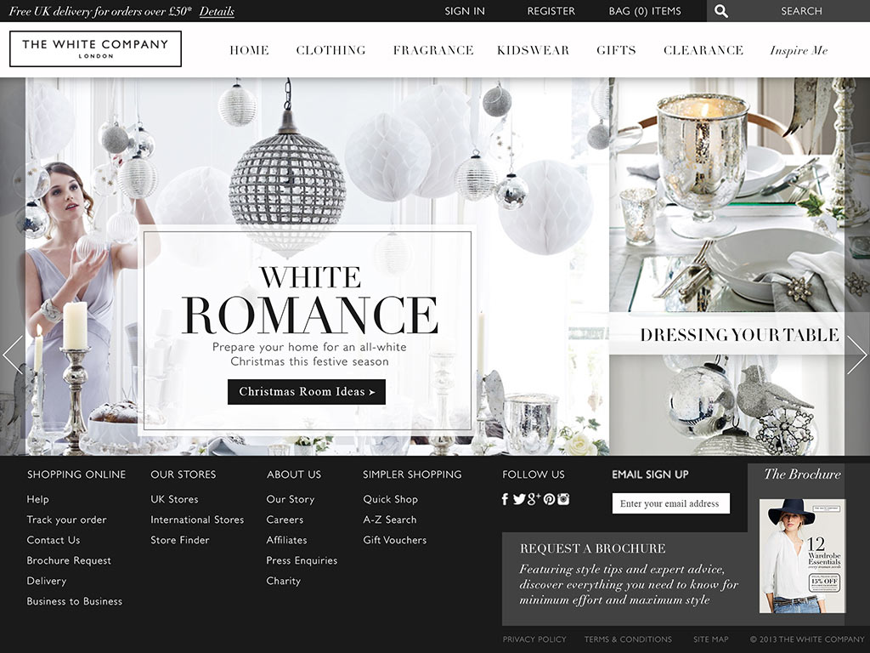Click the 2013 The White Company copyright text
Image resolution: width=870 pixels, height=653 pixels.
point(807,639)
